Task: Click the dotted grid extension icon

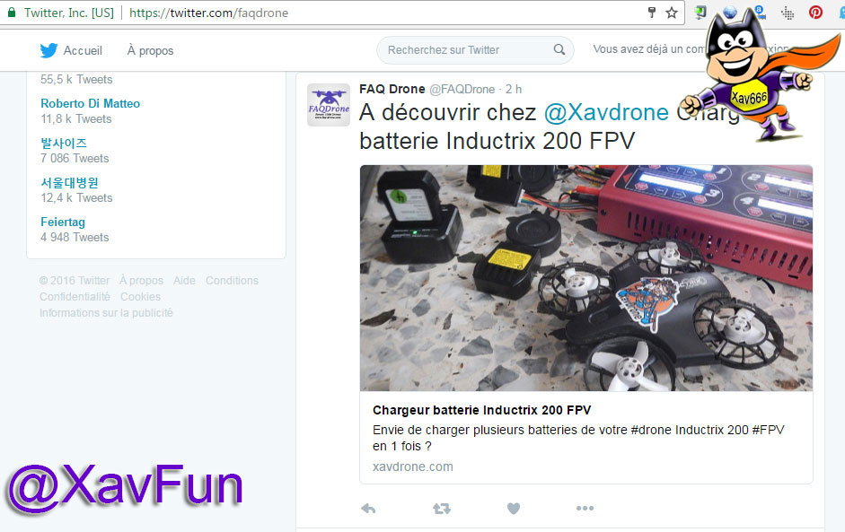Action: (x=788, y=13)
